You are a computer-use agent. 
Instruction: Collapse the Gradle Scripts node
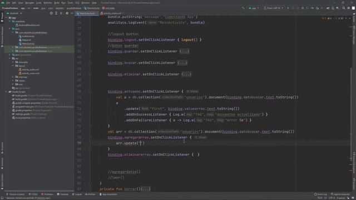pos(6,92)
